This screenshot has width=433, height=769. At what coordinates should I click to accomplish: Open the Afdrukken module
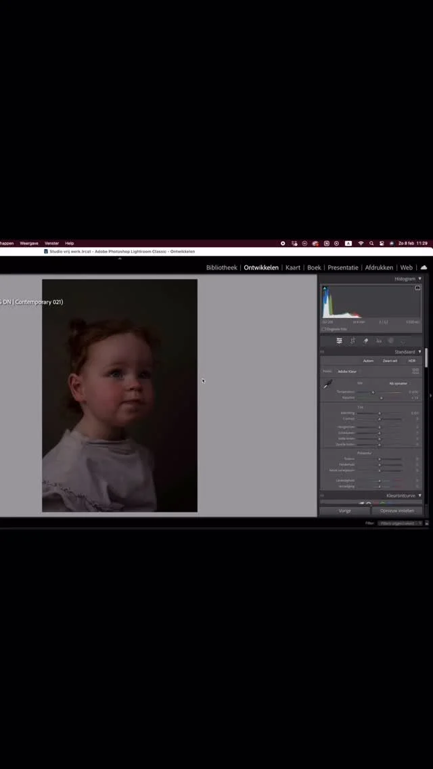point(379,268)
